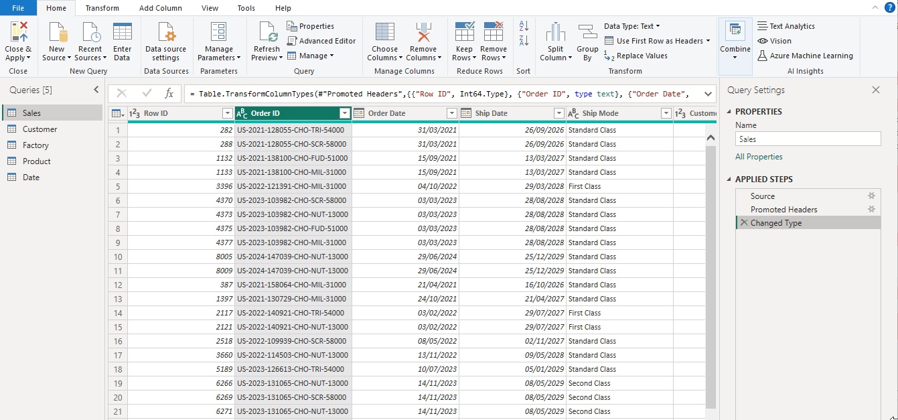Image resolution: width=898 pixels, height=420 pixels.
Task: Cancel the formula with the X icon
Action: point(122,93)
